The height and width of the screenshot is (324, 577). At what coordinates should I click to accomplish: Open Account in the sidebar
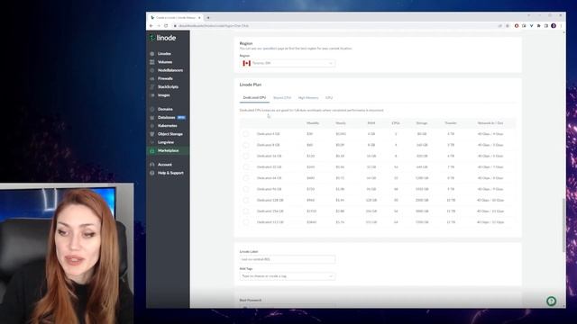click(164, 165)
